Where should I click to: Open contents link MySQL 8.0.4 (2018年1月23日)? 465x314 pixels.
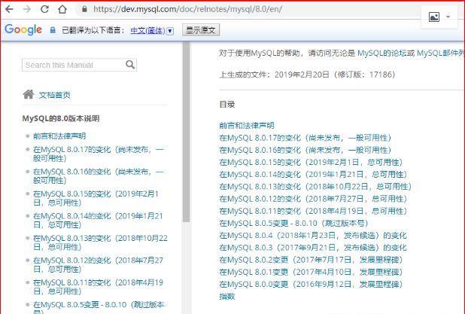click(x=313, y=236)
